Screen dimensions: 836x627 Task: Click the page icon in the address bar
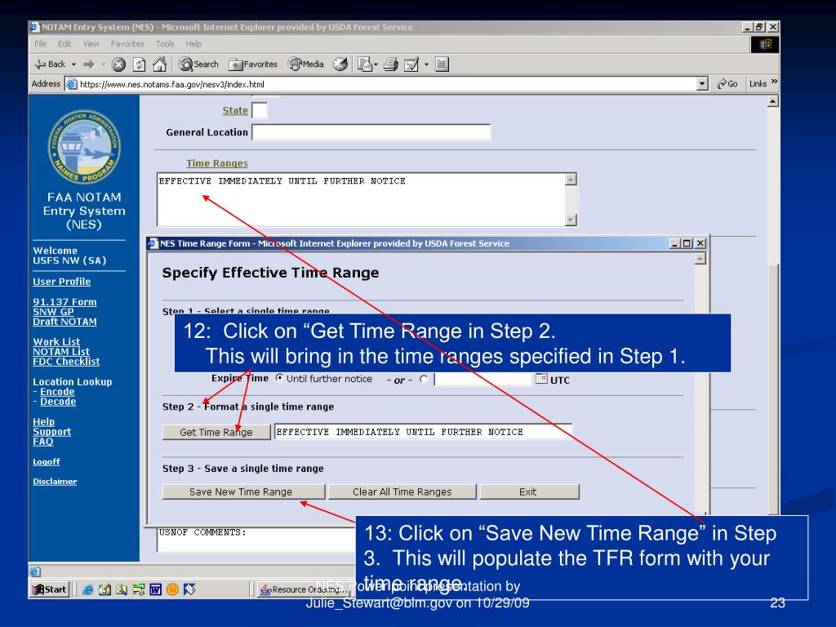coord(71,84)
